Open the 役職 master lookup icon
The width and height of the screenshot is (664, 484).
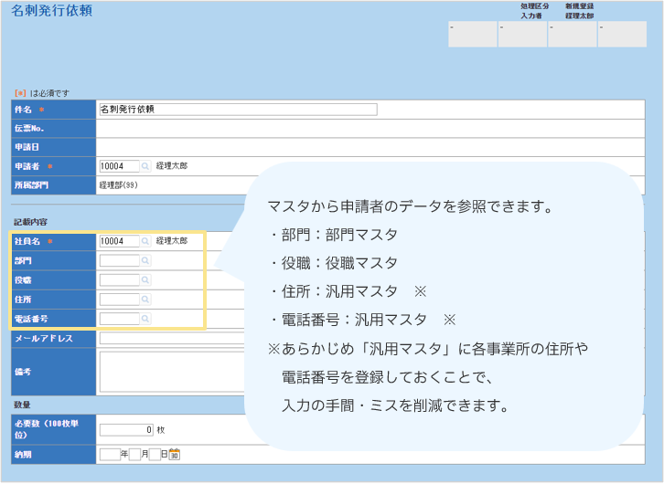[x=145, y=280]
